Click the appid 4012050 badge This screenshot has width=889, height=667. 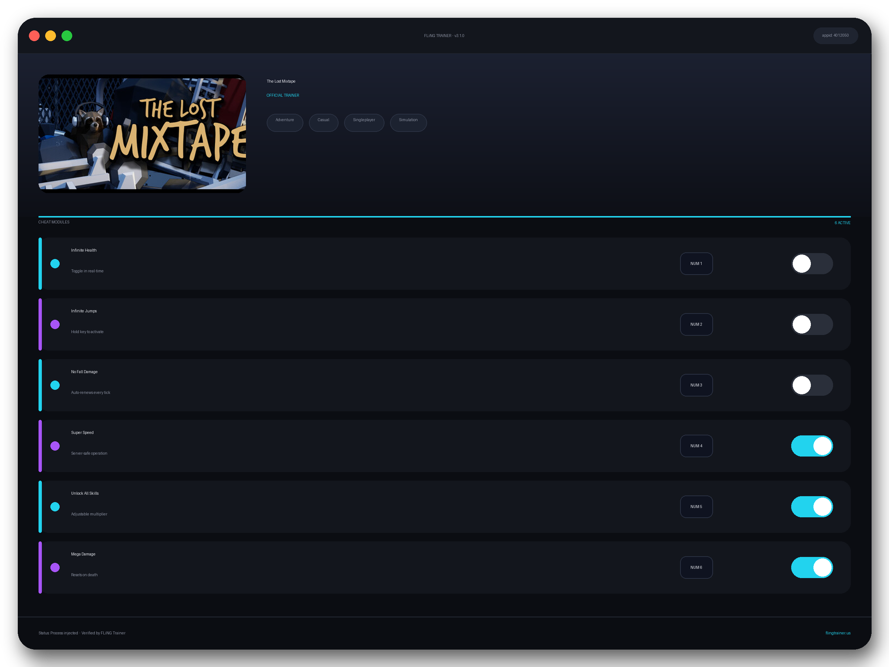pos(835,35)
